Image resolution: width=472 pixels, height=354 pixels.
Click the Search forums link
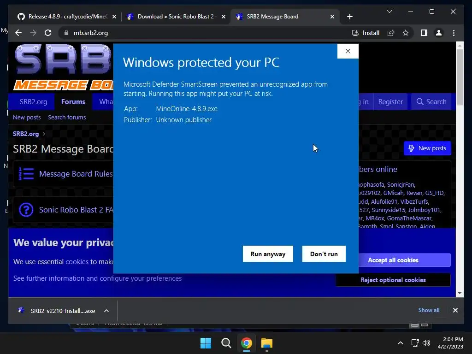67,118
